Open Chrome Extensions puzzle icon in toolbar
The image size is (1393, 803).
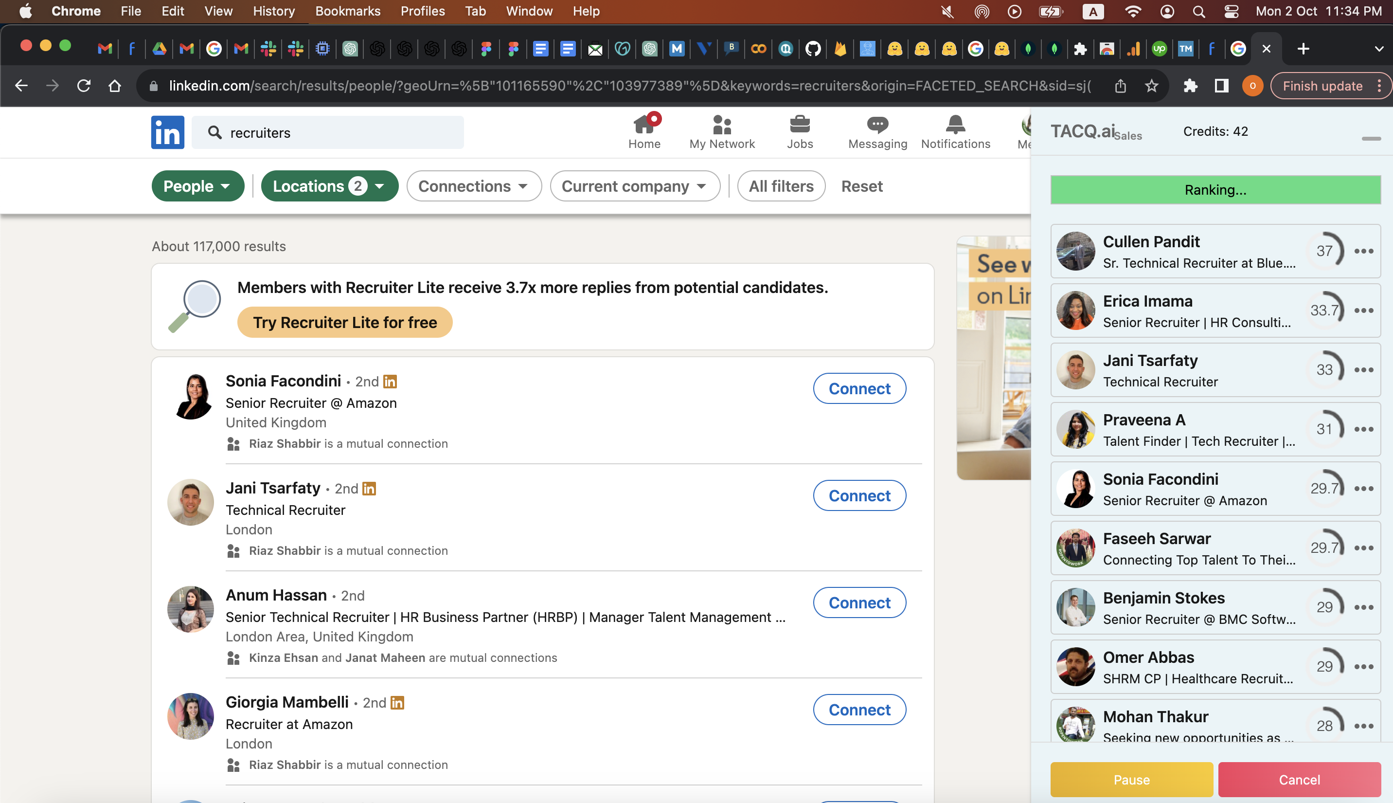pos(1190,86)
